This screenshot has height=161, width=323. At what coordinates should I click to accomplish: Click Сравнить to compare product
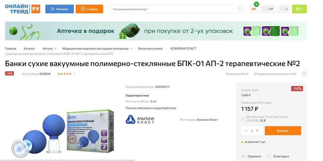tap(251, 156)
